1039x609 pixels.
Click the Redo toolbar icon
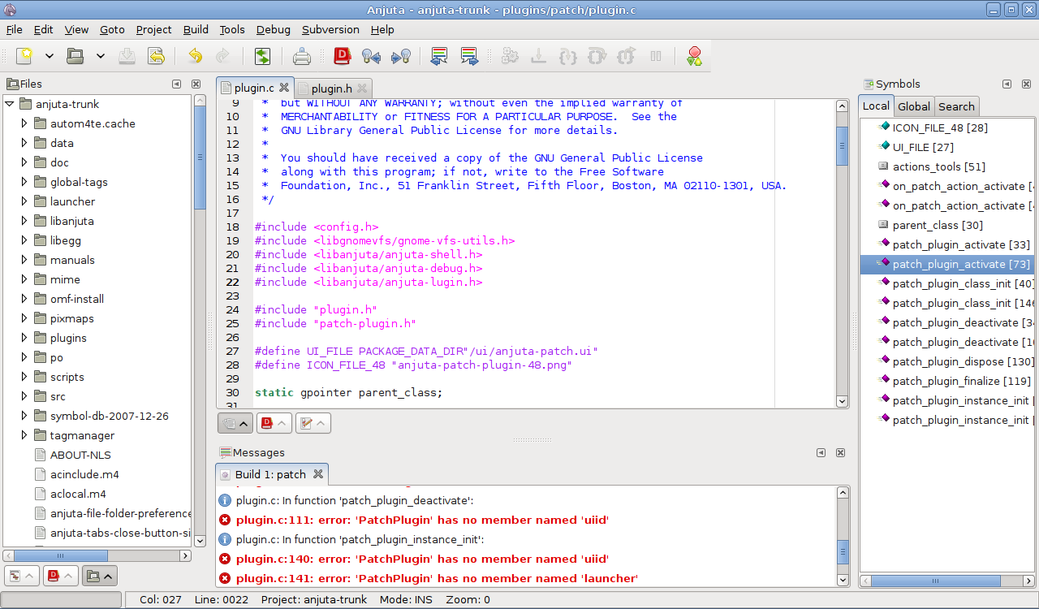click(223, 55)
